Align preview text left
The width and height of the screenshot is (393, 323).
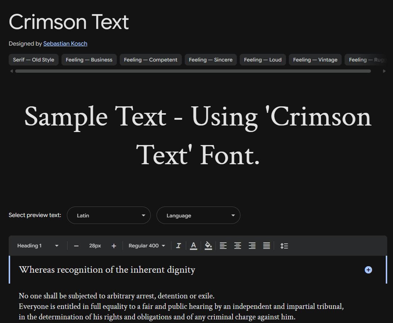tap(223, 246)
